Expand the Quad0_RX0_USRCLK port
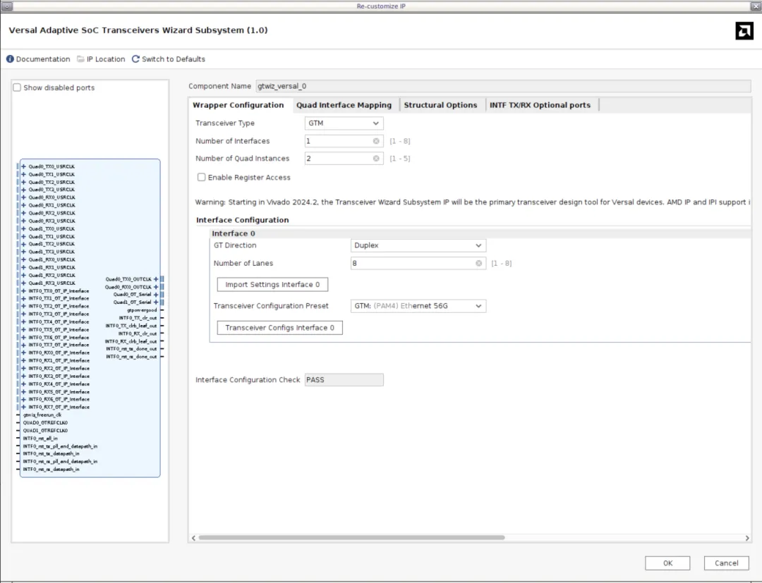Viewport: 762px width, 583px height. [x=23, y=197]
